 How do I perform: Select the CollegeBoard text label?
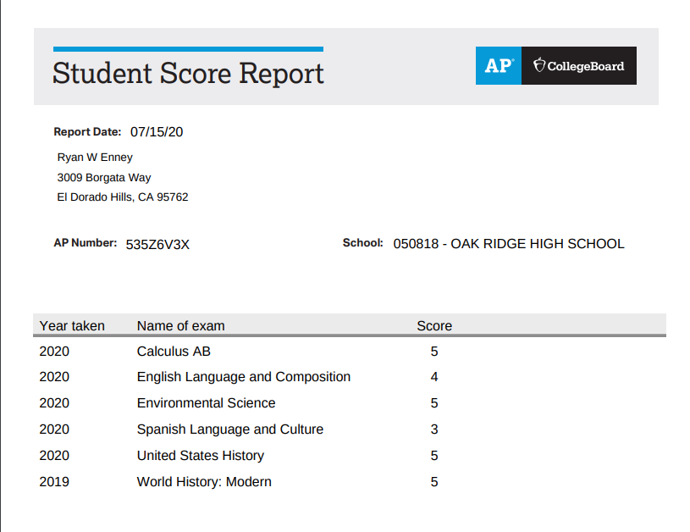(x=584, y=65)
